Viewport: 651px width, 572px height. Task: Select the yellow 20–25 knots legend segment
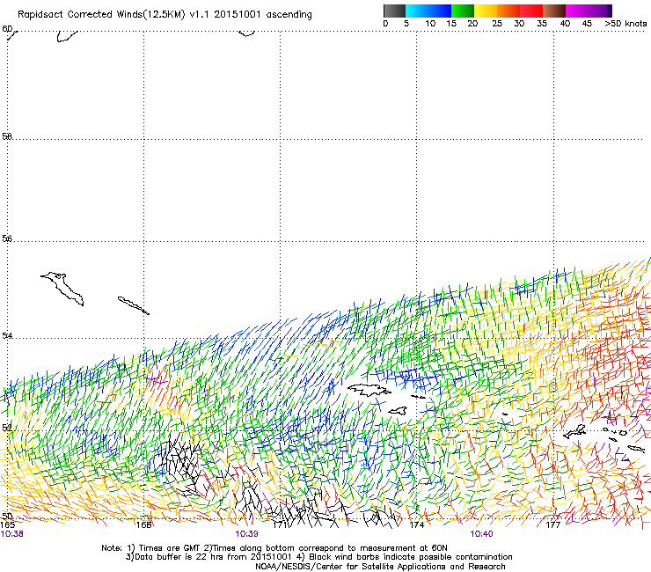(x=486, y=11)
